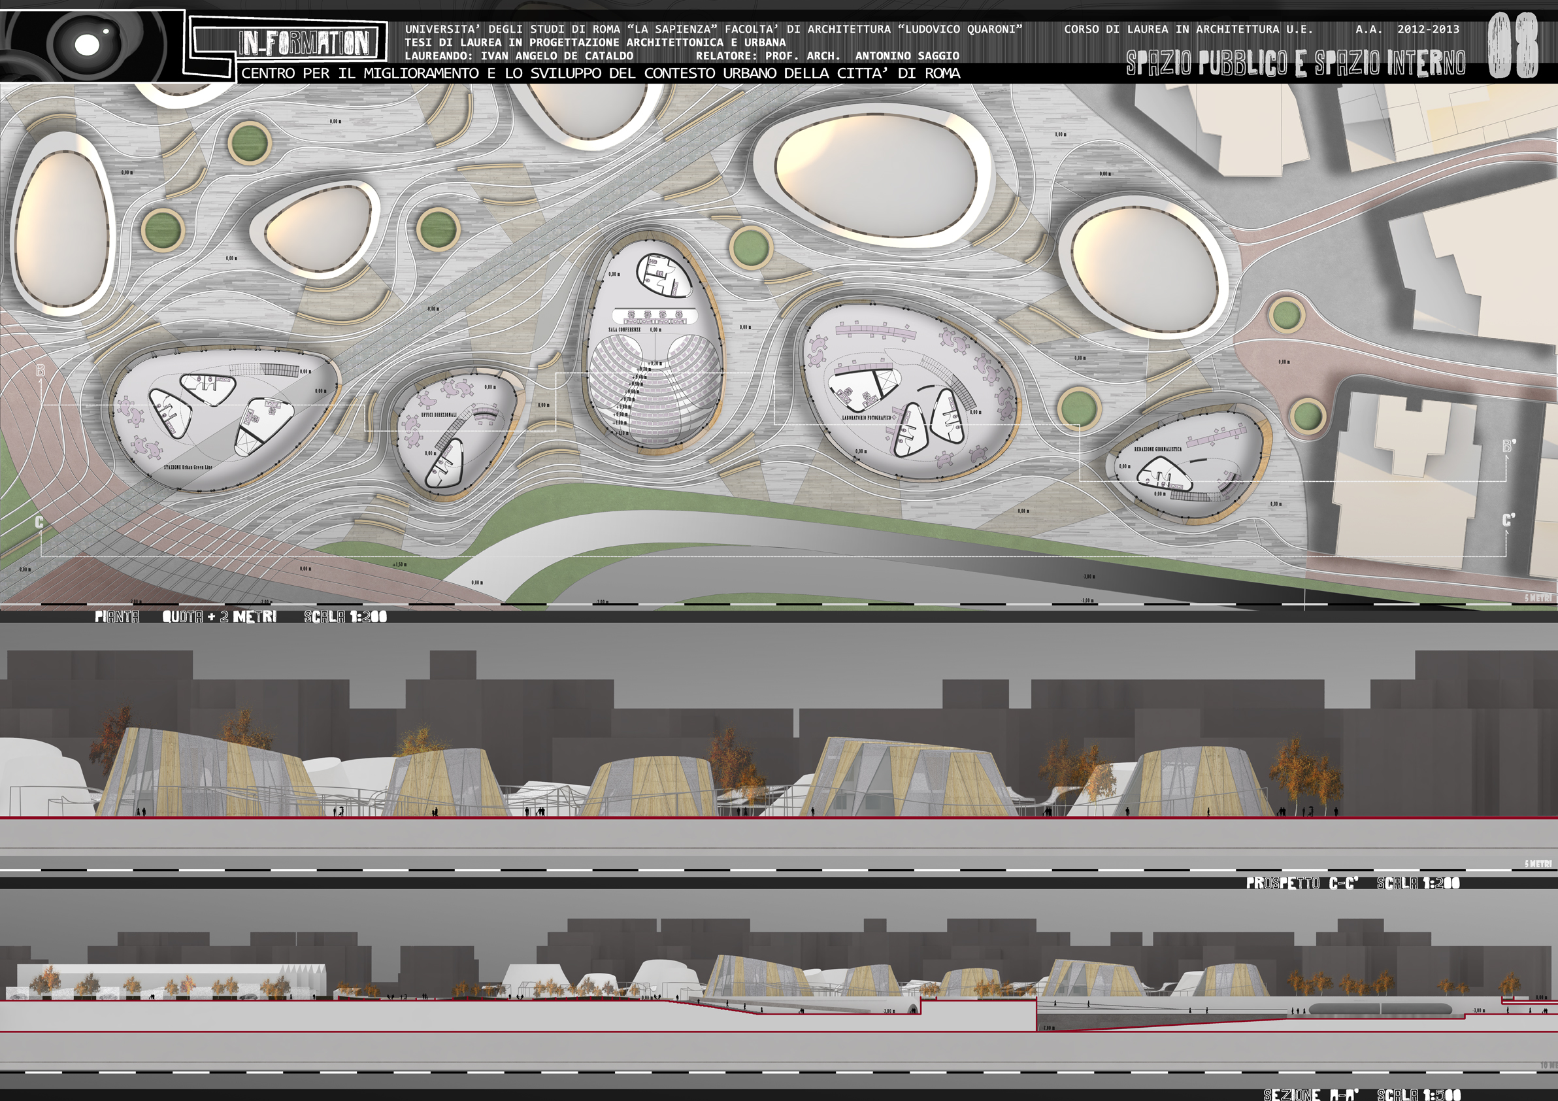The height and width of the screenshot is (1101, 1558).
Task: Click the STAZIONE Urban Green Line label
Action: coord(188,467)
